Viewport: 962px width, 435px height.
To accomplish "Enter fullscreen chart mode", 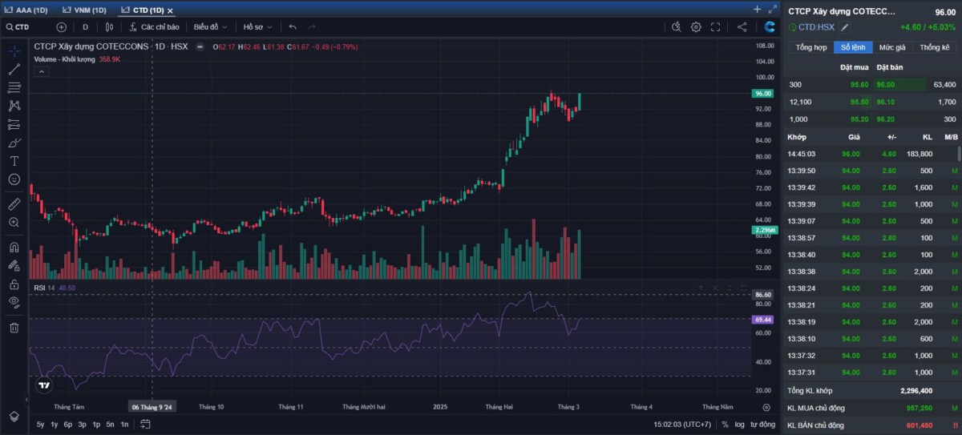I will [716, 26].
